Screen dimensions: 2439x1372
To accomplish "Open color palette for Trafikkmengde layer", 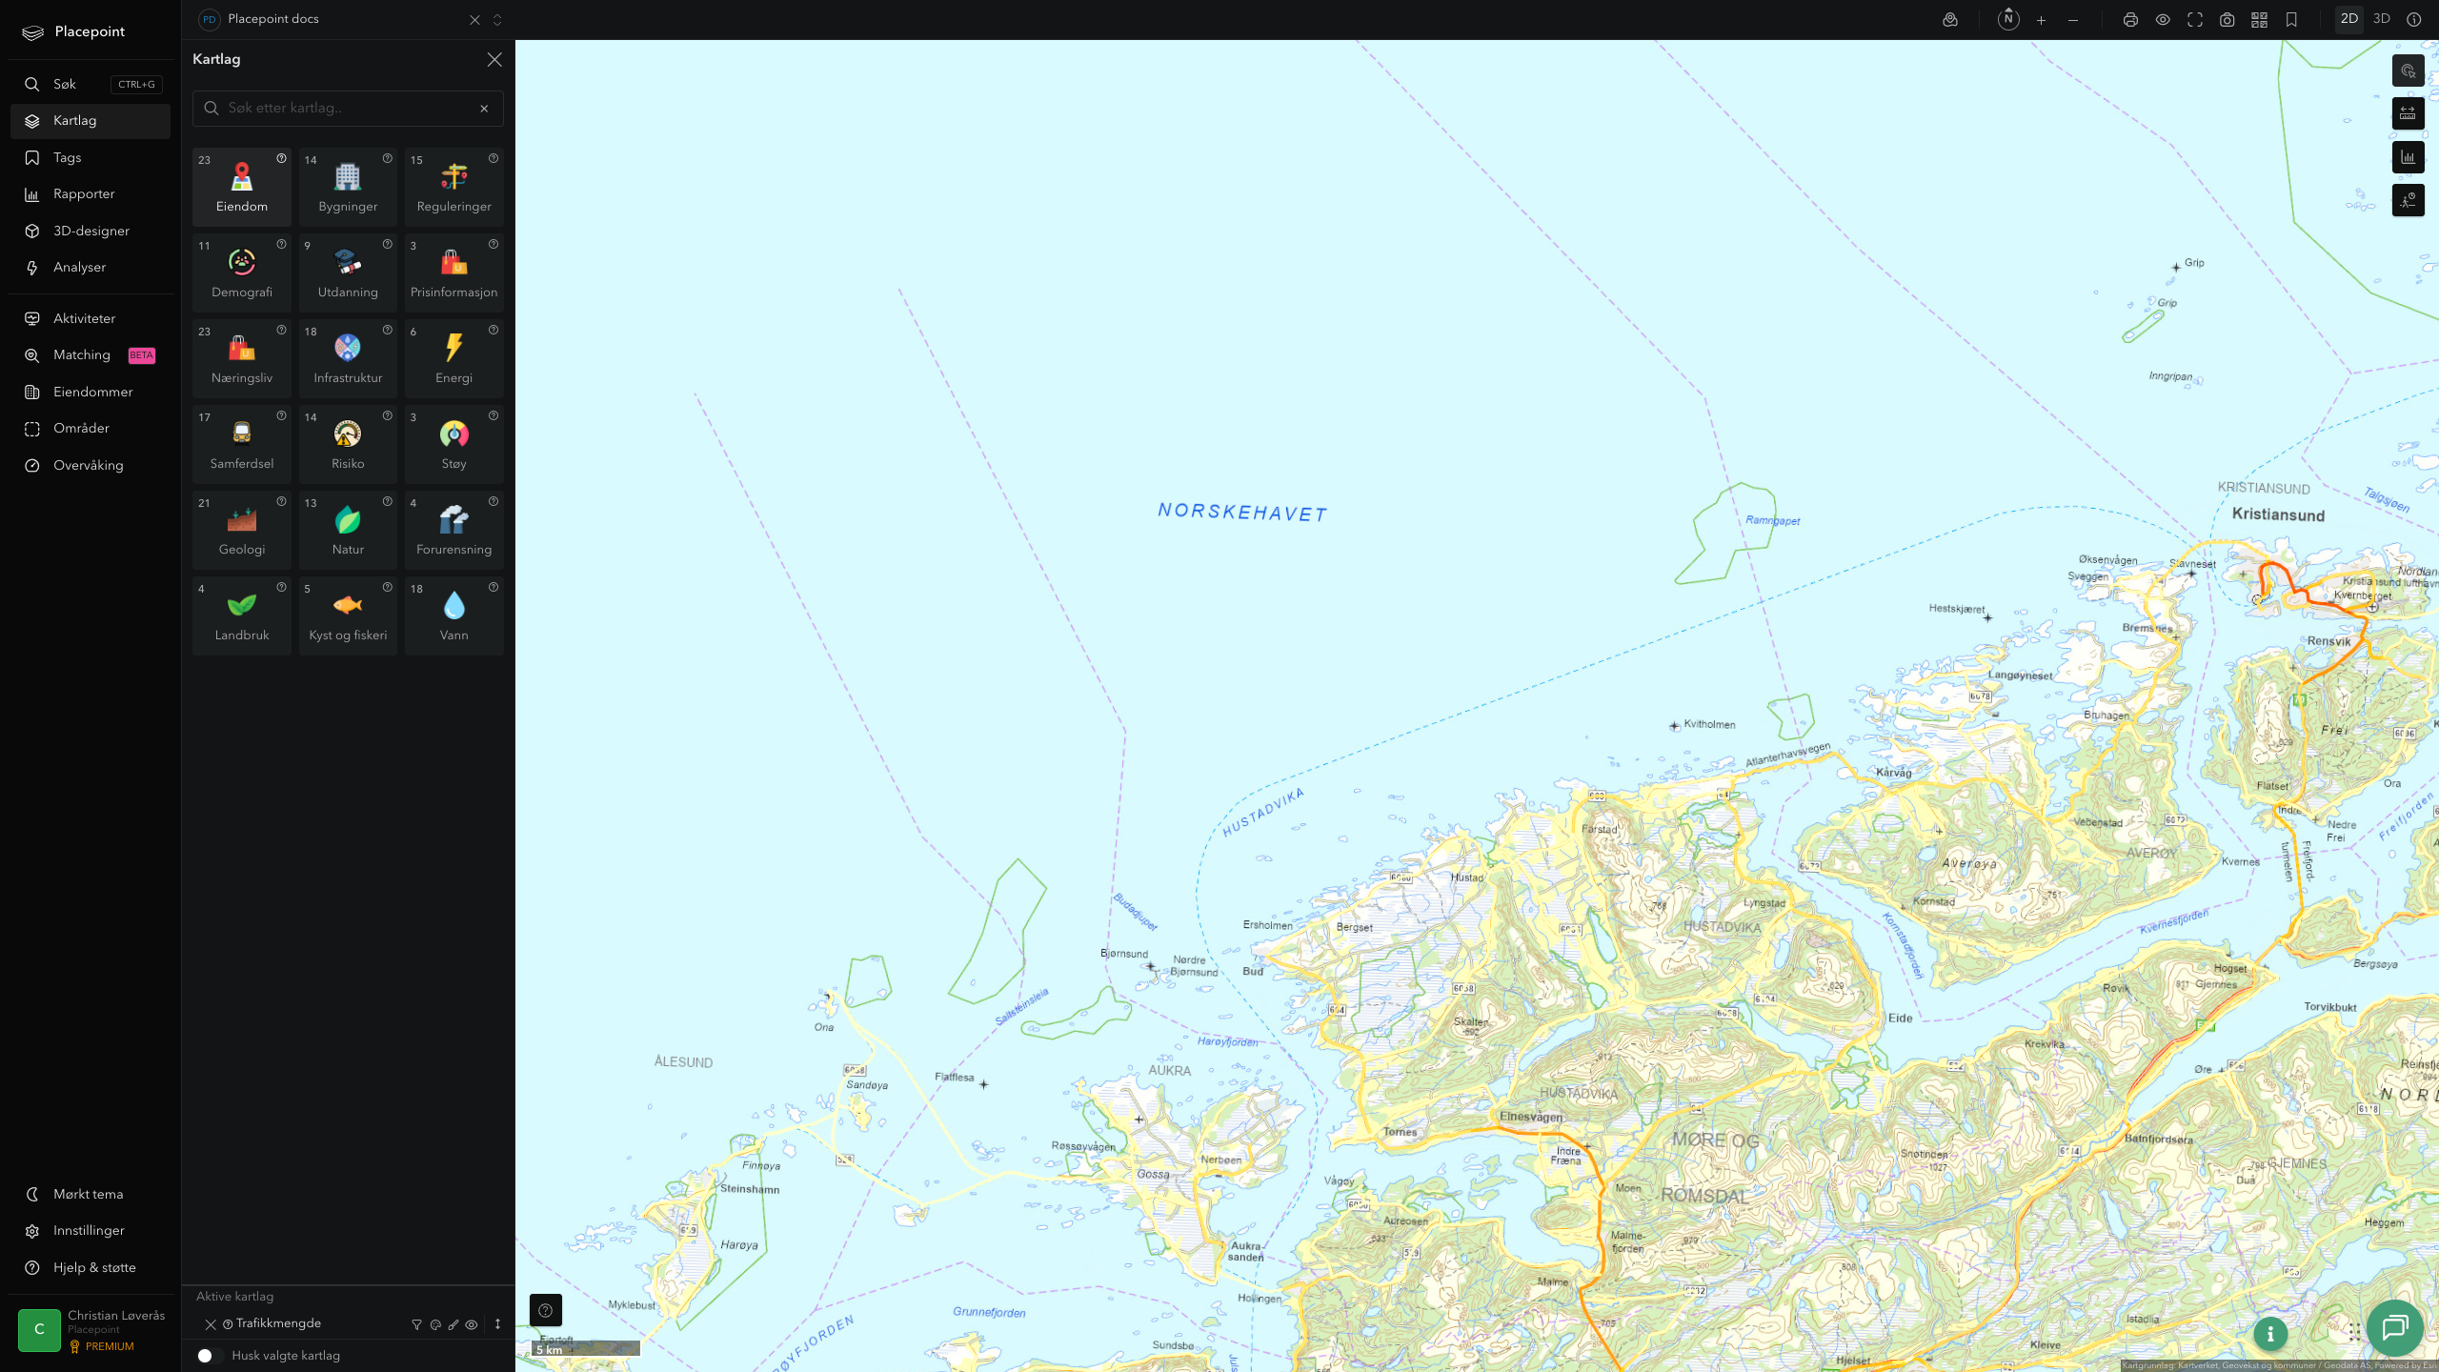I will click(x=435, y=1324).
